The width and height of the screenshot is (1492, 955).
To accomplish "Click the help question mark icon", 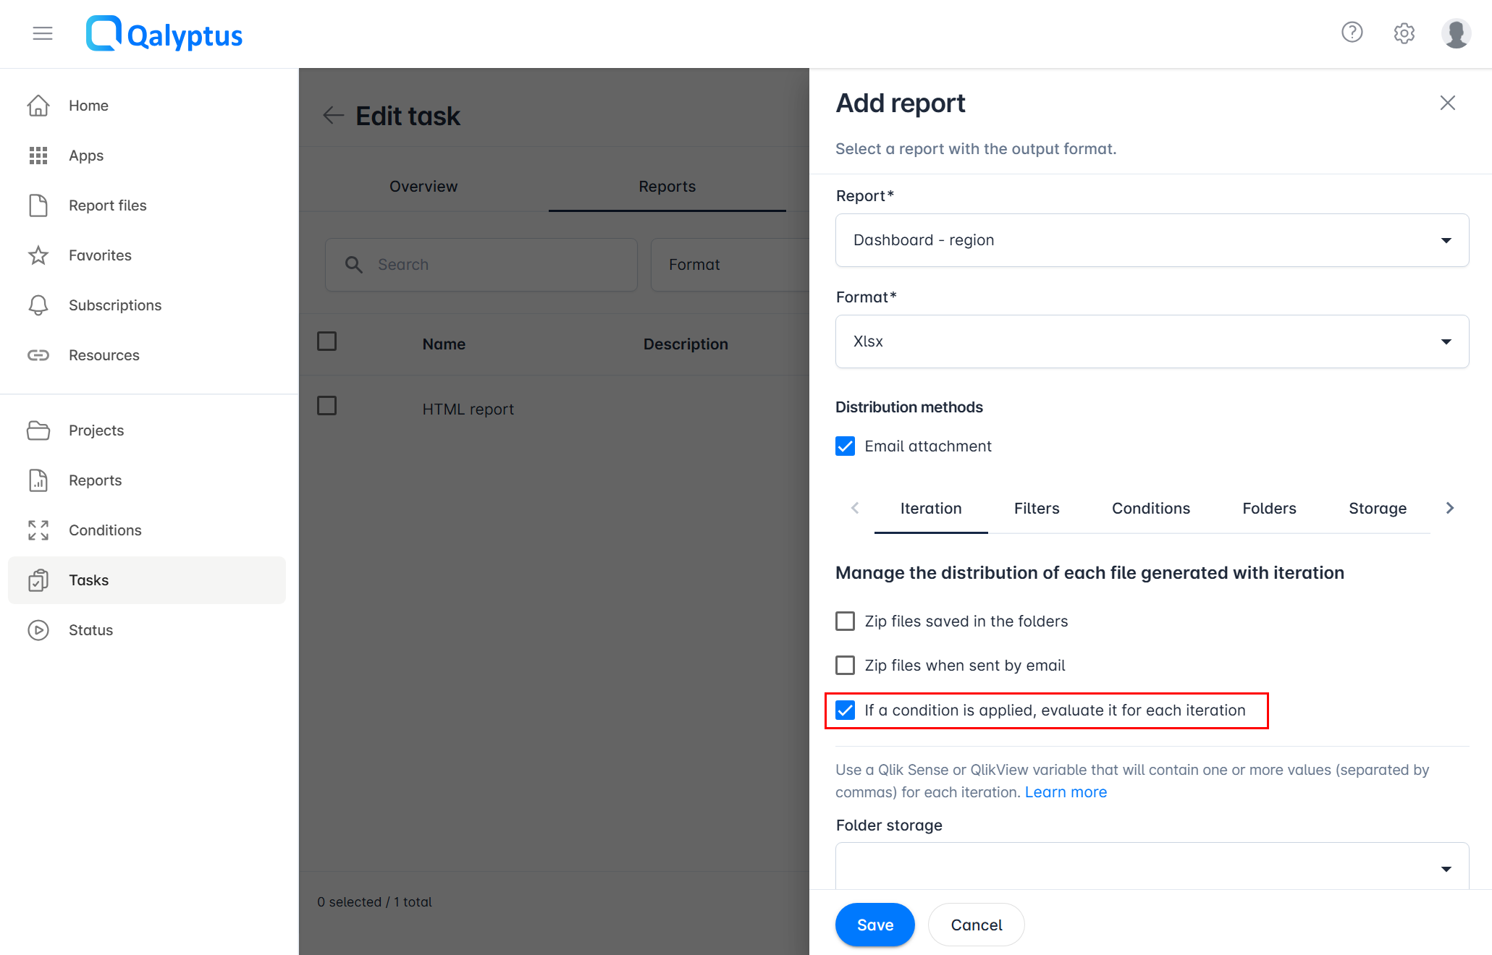I will (x=1352, y=33).
